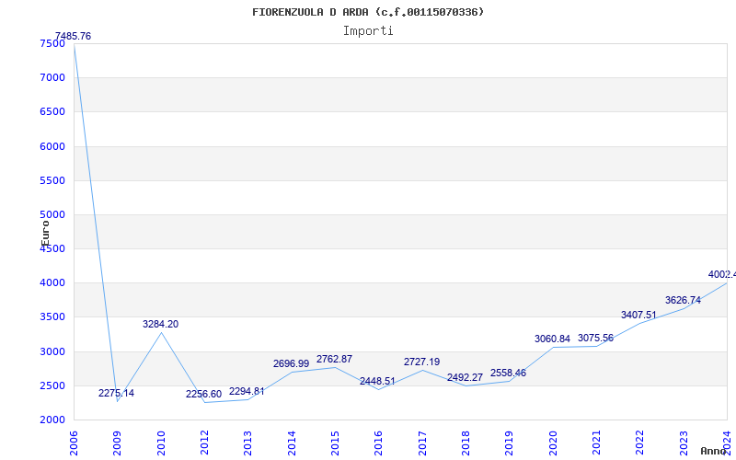
Task: Click x-axis year 2014
Action: 292,443
